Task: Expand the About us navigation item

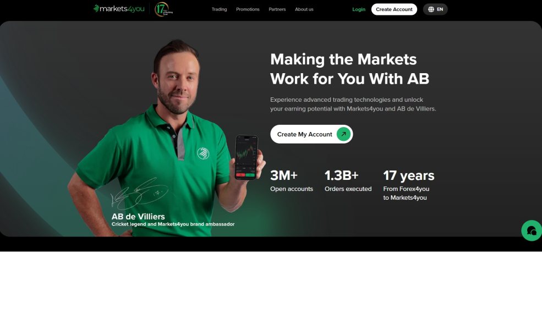Action: click(x=304, y=9)
